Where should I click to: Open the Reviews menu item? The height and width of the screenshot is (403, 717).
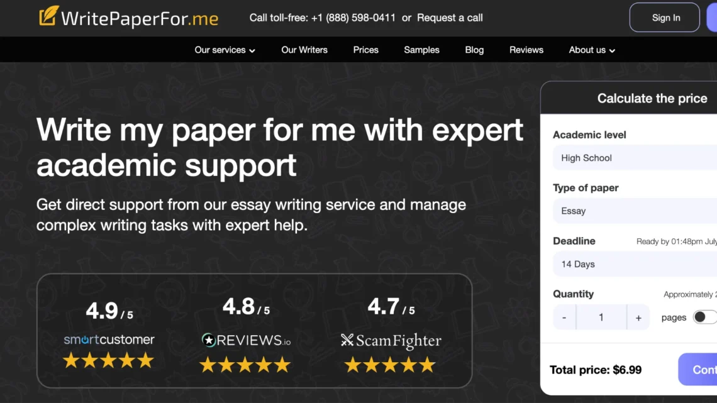[x=526, y=50]
